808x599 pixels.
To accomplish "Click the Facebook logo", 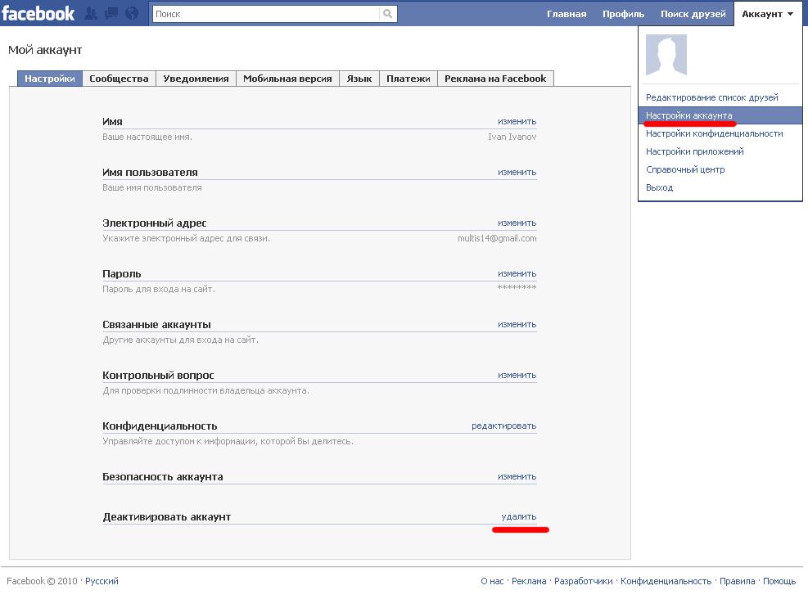I will click(x=39, y=12).
